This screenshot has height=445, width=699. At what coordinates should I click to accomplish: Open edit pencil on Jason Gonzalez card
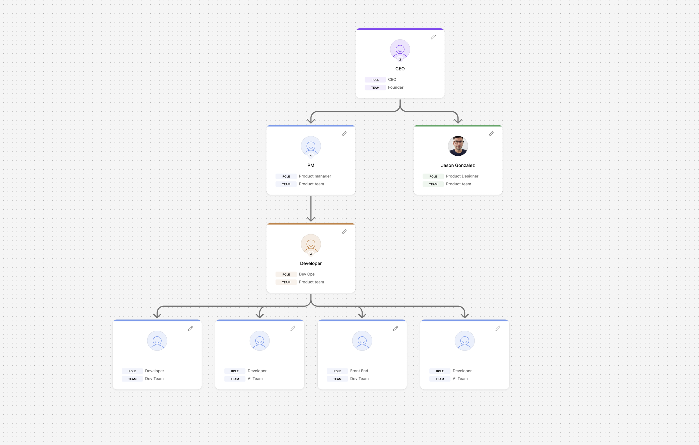coord(491,134)
